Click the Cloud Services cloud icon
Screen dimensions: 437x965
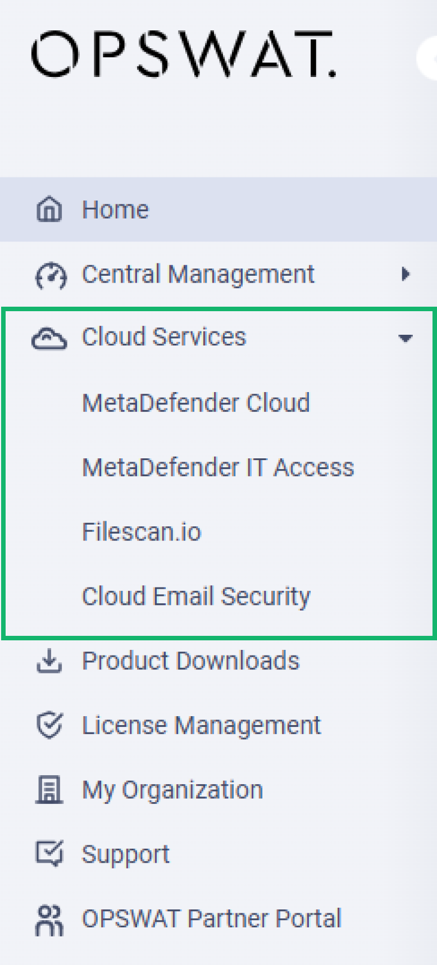(x=49, y=338)
